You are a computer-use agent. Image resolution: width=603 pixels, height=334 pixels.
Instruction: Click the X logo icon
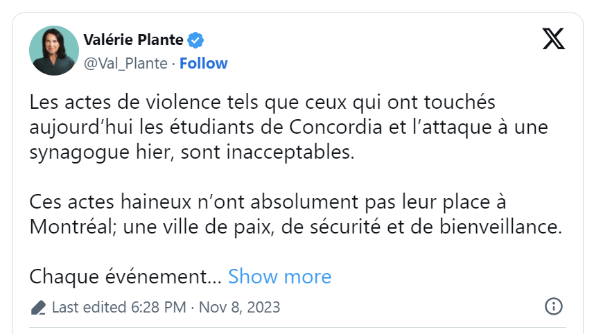click(x=553, y=39)
